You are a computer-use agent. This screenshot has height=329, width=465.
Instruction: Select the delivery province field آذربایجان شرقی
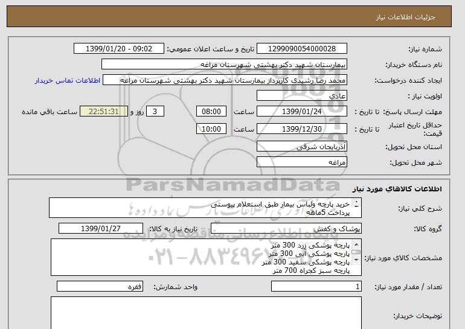pos(301,147)
